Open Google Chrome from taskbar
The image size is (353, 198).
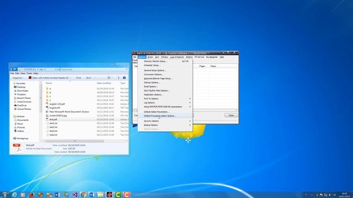(x=83, y=195)
